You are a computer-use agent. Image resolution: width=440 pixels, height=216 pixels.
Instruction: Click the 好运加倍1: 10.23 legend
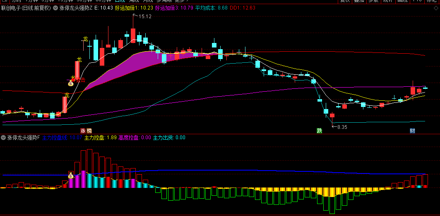134,8
